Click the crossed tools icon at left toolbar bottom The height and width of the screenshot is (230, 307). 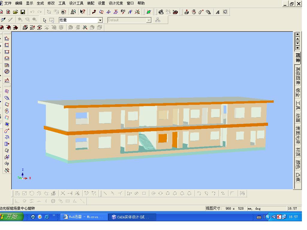point(7,170)
